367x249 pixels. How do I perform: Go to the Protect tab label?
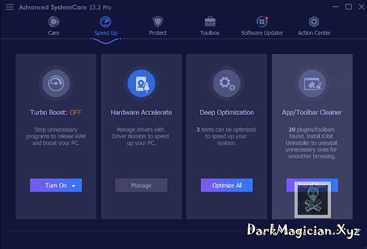coord(158,33)
